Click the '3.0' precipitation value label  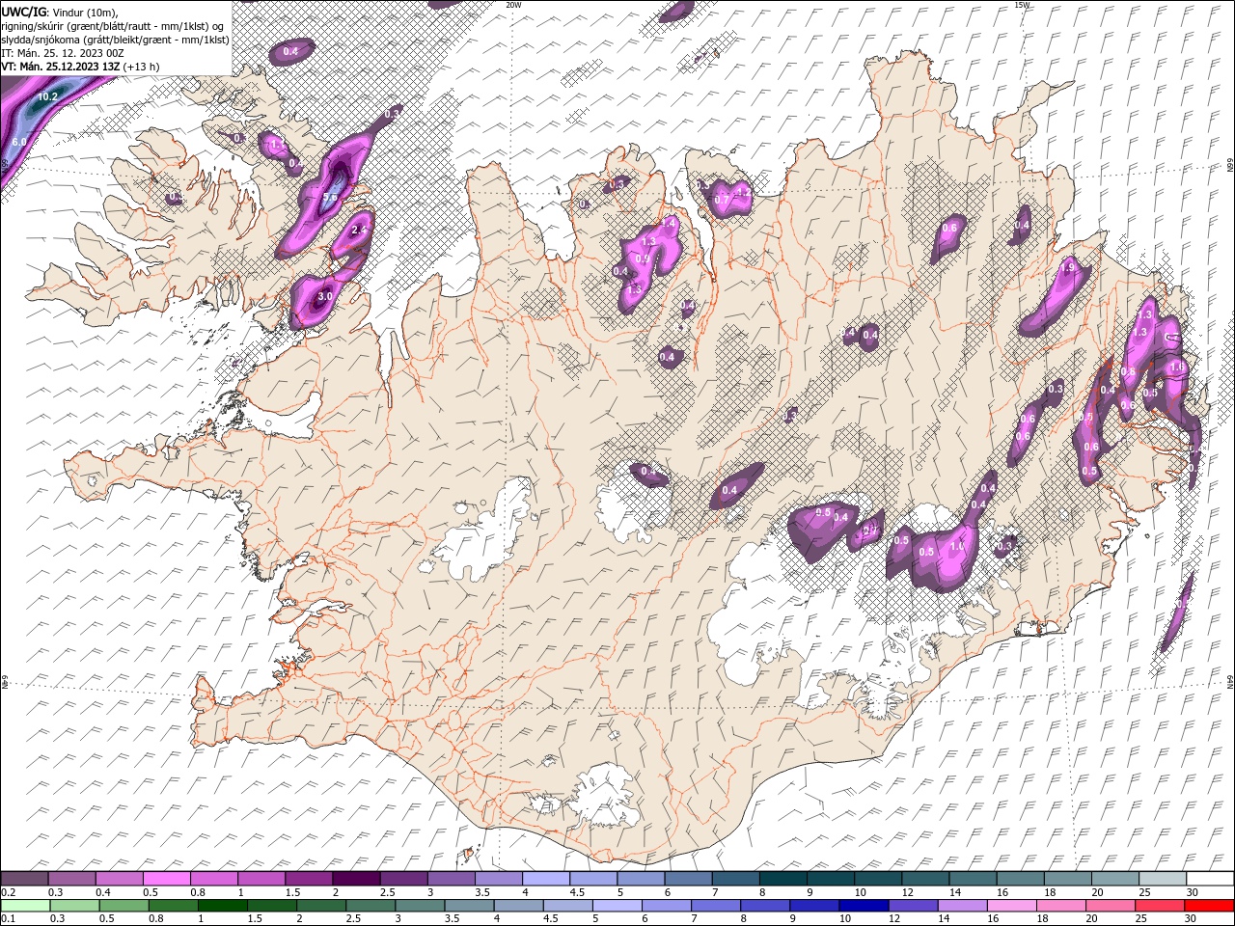pyautogui.click(x=324, y=296)
